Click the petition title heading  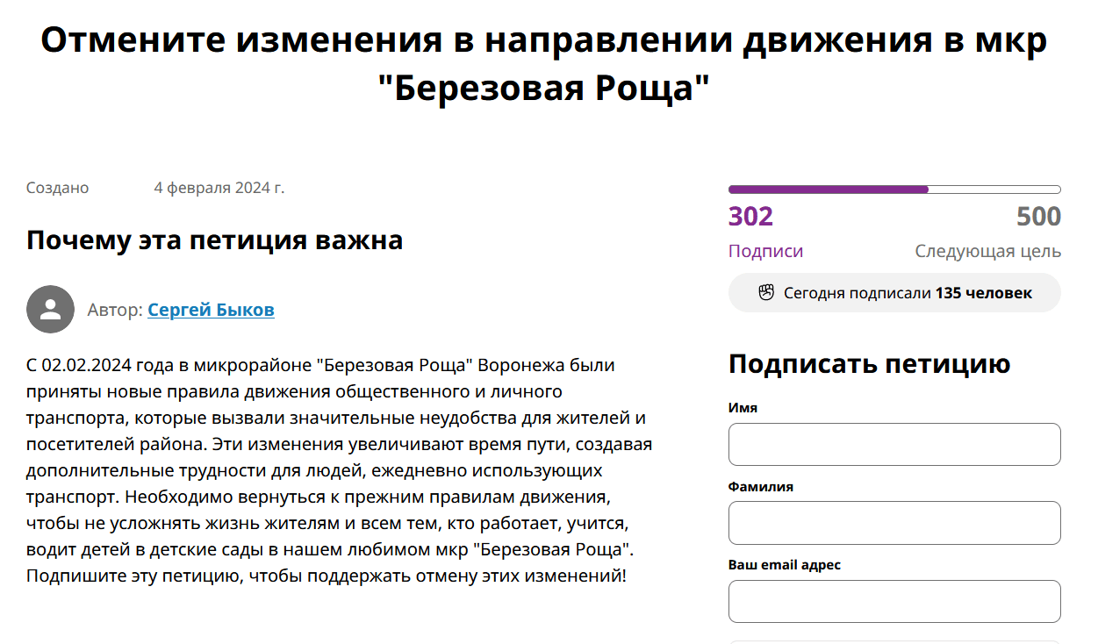pyautogui.click(x=544, y=64)
